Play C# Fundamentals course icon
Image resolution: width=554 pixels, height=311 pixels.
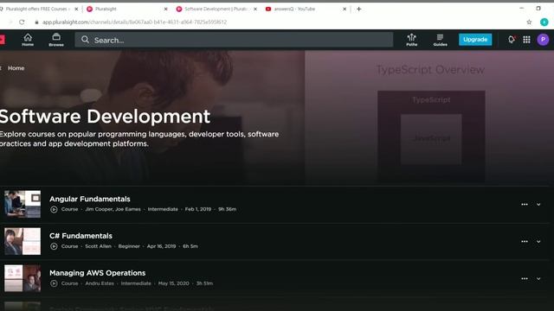pyautogui.click(x=54, y=246)
